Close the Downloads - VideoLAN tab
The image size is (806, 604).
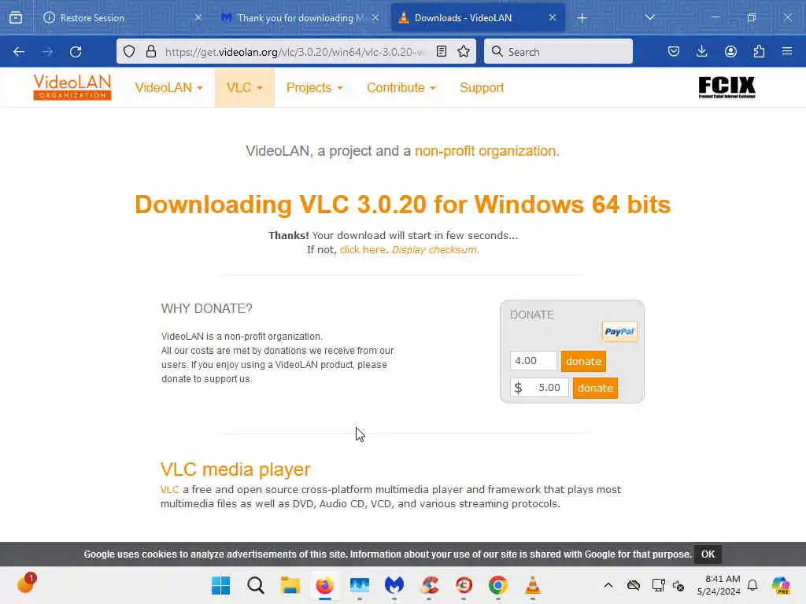coord(552,17)
